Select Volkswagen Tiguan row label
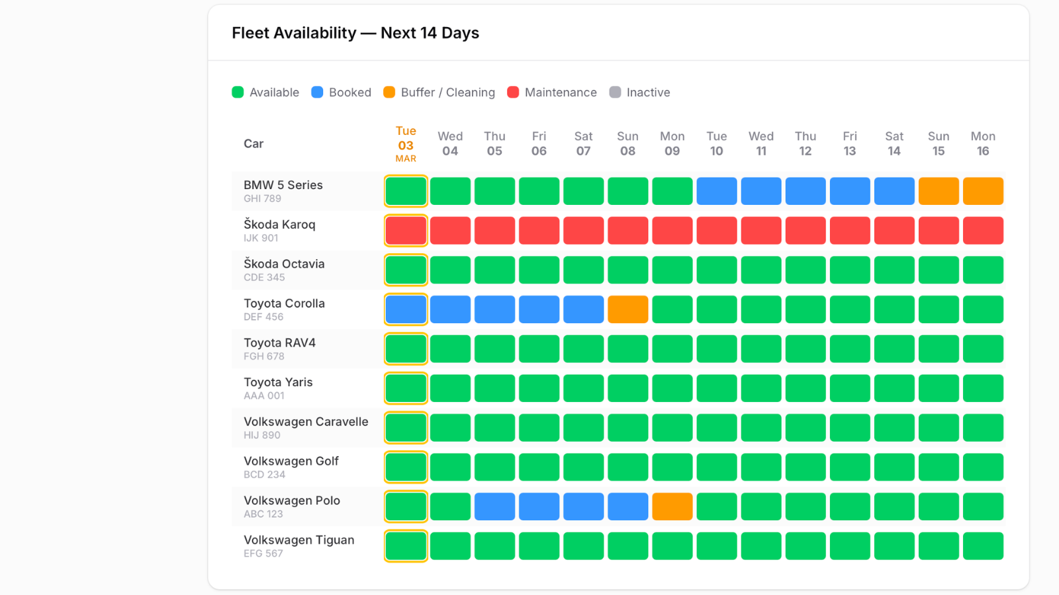Viewport: 1059px width, 595px height. pos(299,546)
